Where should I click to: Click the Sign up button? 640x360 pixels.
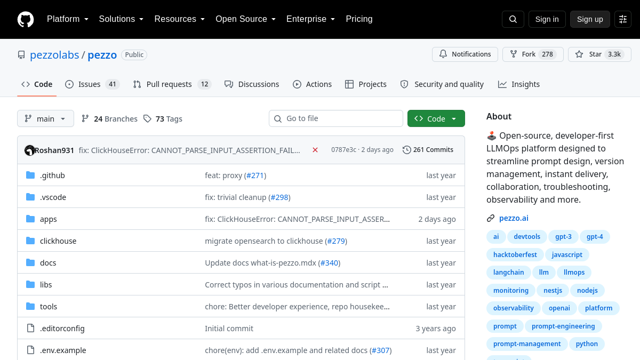590,19
